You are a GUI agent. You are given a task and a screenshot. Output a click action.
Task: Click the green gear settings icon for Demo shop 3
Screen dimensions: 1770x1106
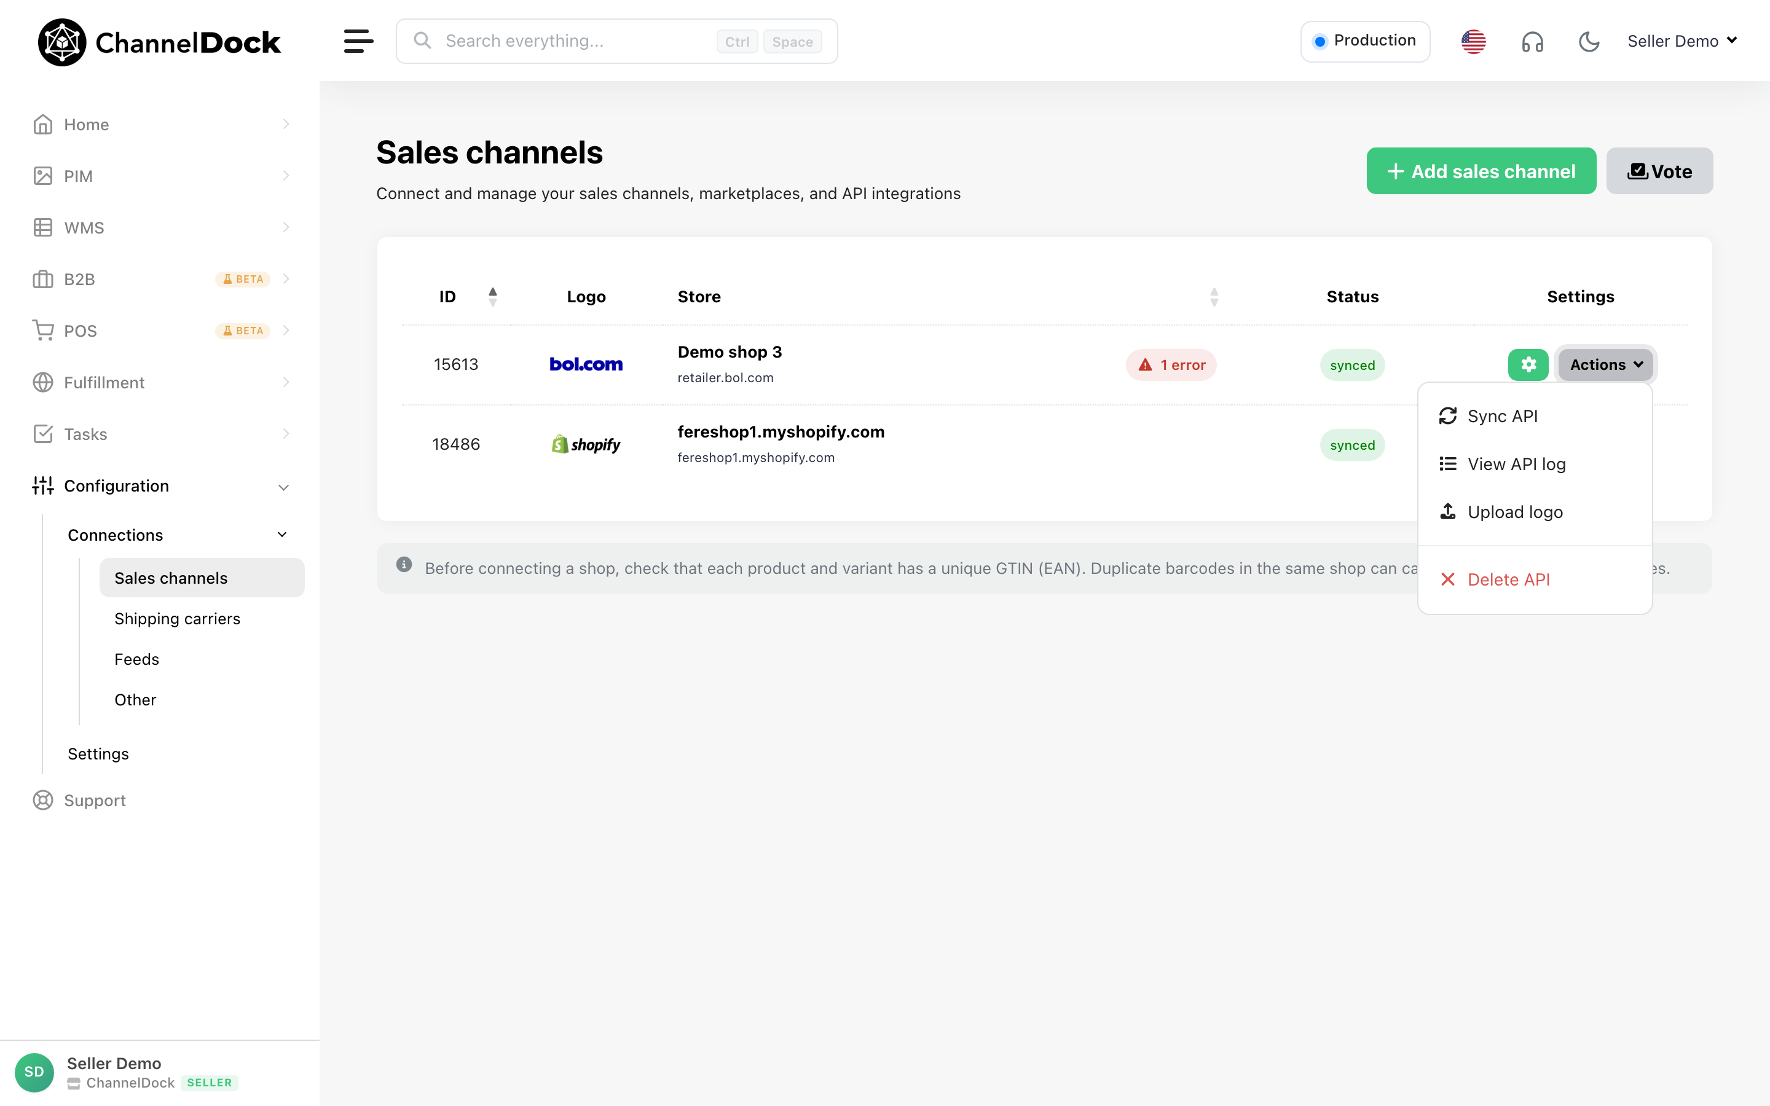click(1528, 364)
